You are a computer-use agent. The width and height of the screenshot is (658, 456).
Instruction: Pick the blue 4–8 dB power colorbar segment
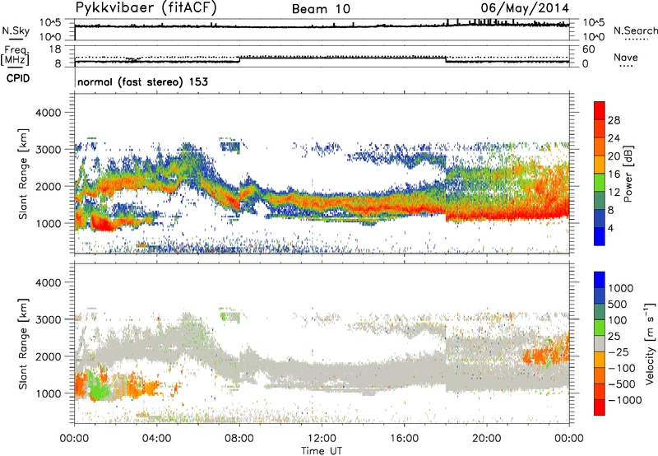[x=600, y=218]
